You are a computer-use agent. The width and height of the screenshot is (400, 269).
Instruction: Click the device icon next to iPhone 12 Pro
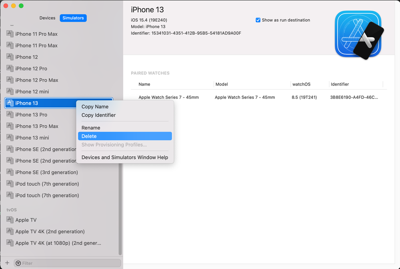[x=10, y=68]
